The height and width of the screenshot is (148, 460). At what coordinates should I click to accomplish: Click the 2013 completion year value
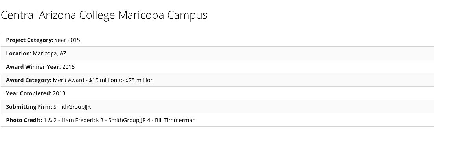click(x=59, y=93)
